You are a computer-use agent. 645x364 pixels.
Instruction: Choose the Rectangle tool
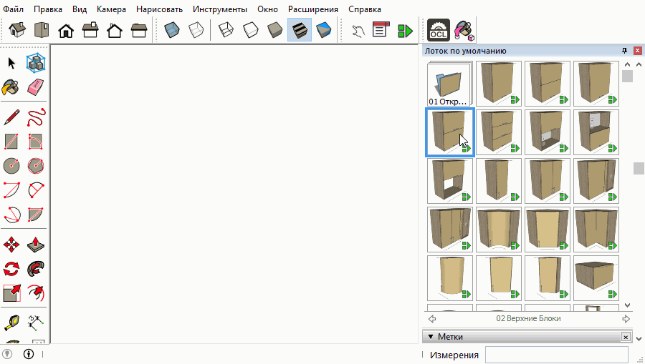pyautogui.click(x=11, y=142)
